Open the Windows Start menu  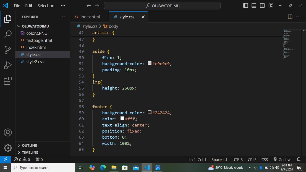coord(5,167)
